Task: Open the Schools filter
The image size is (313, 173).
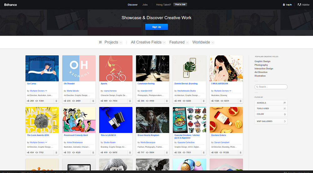Action: 271,103
